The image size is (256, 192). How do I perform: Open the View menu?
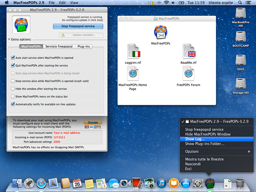(74, 3)
